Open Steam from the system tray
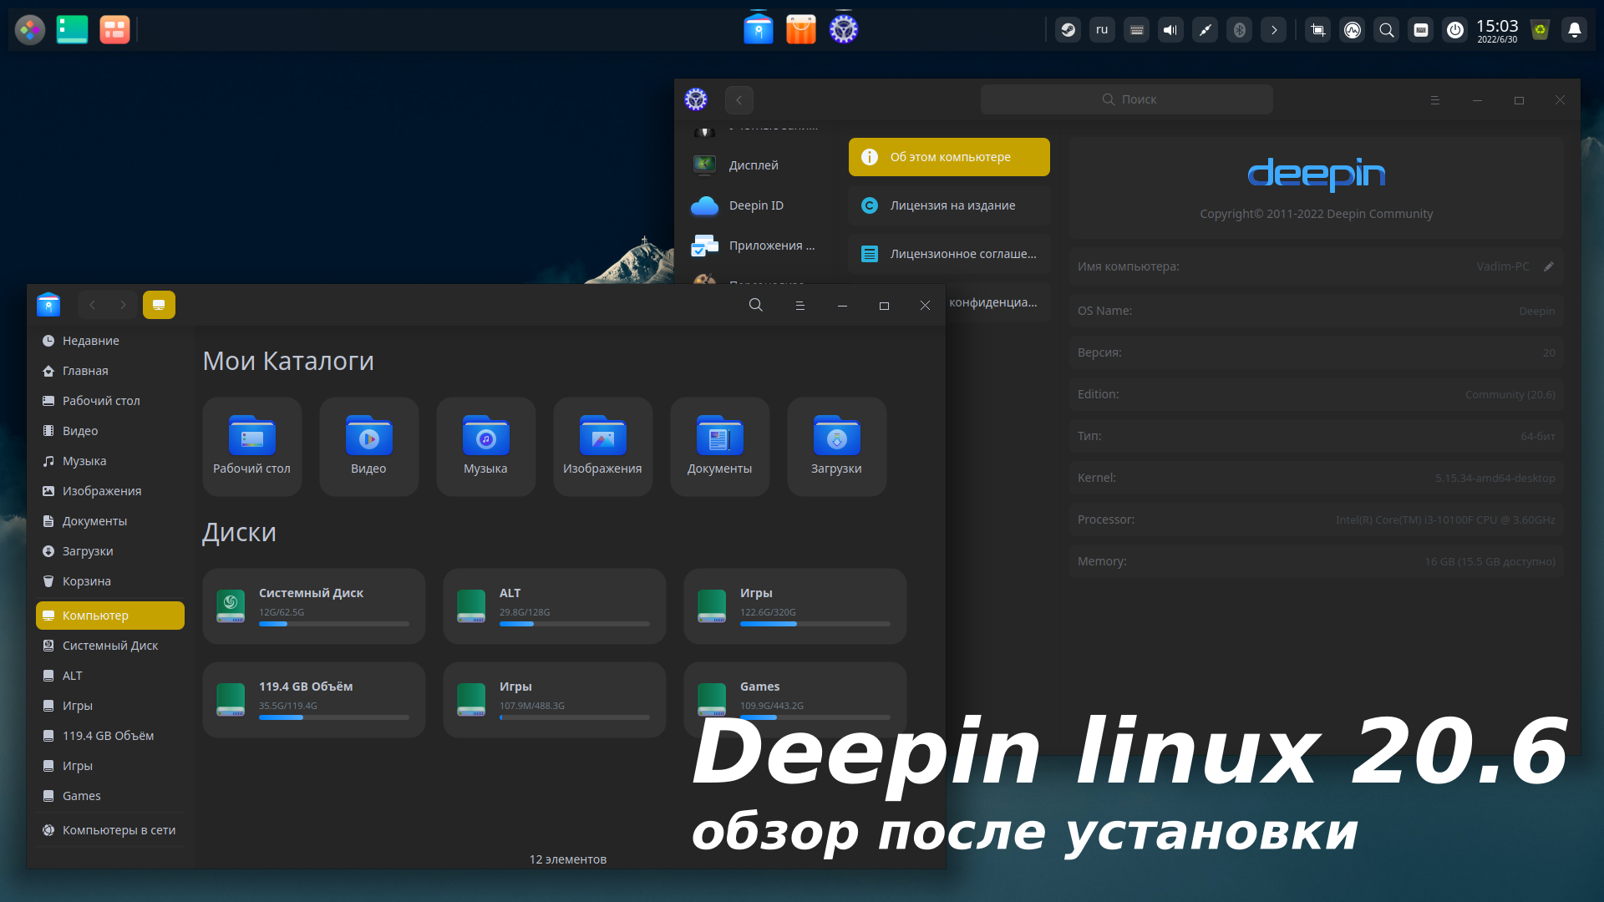This screenshot has width=1604, height=902. coord(1067,28)
